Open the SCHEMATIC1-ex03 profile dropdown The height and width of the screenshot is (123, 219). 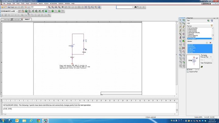tap(17, 11)
